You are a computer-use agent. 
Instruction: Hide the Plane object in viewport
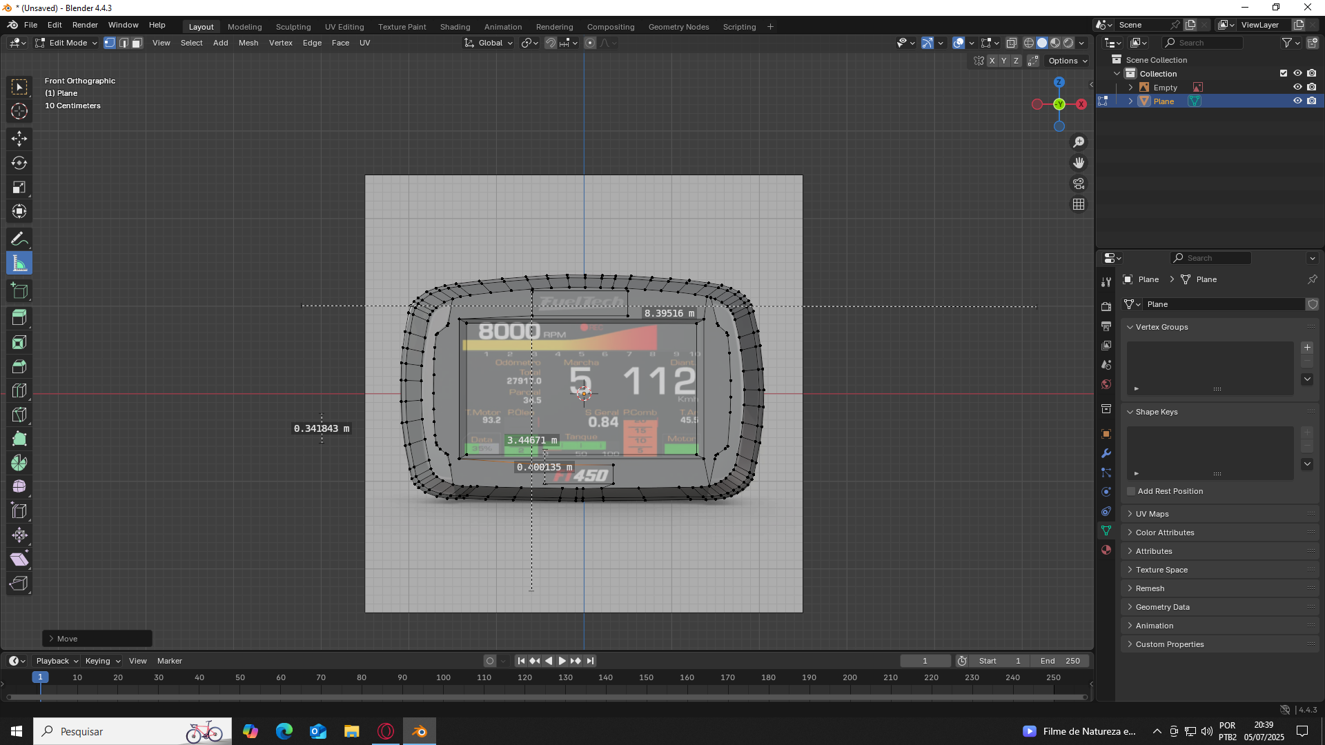tap(1297, 101)
